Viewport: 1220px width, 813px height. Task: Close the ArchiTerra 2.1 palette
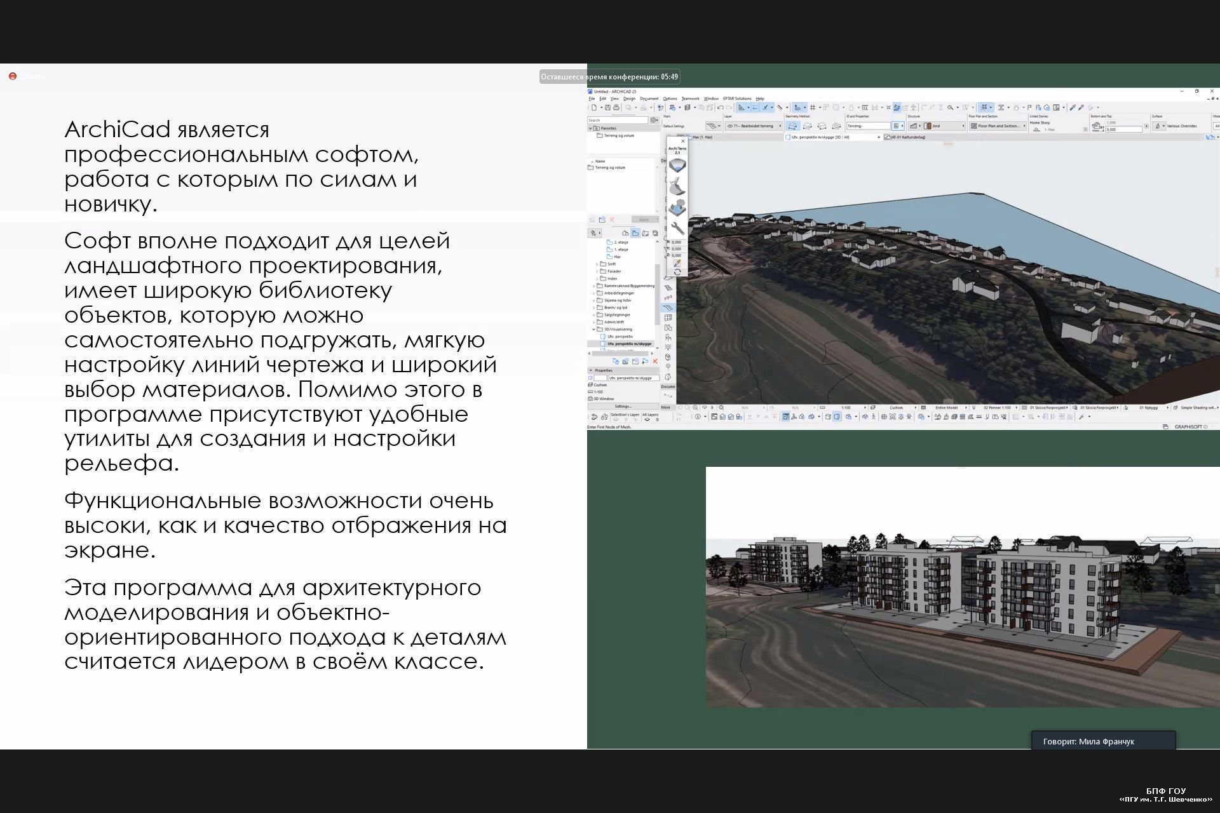(x=683, y=141)
